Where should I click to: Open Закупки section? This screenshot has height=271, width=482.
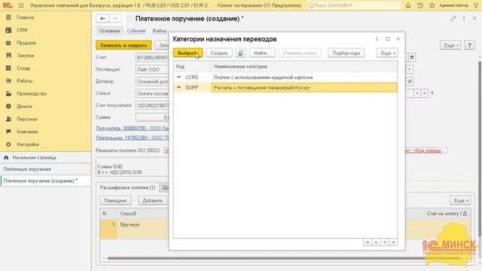coord(26,56)
